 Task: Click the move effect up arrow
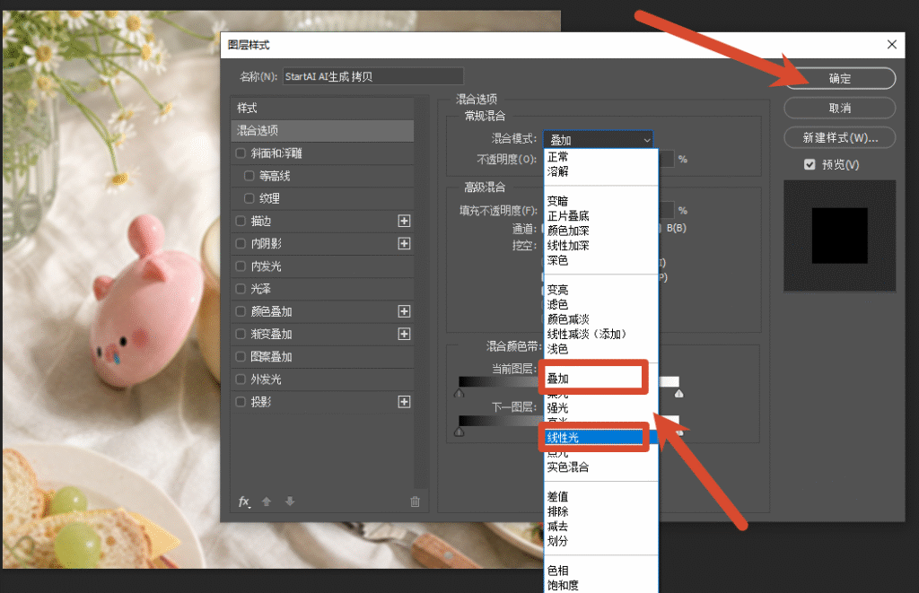(x=267, y=501)
